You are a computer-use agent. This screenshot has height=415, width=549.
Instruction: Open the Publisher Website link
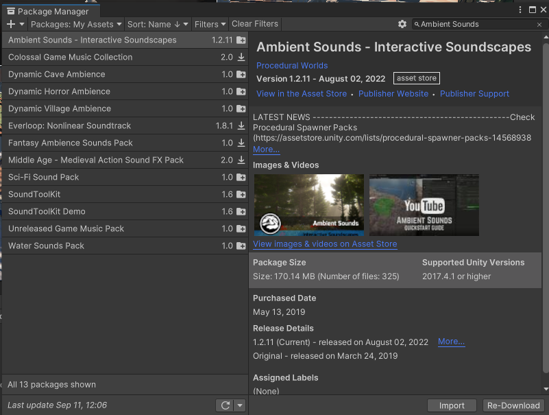[393, 93]
